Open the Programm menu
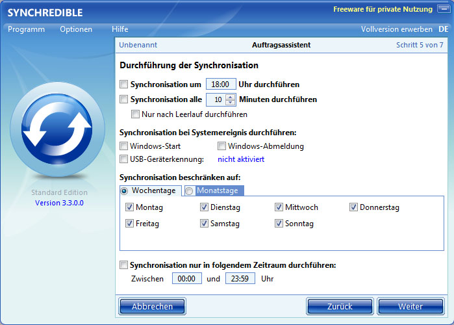 click(x=27, y=29)
